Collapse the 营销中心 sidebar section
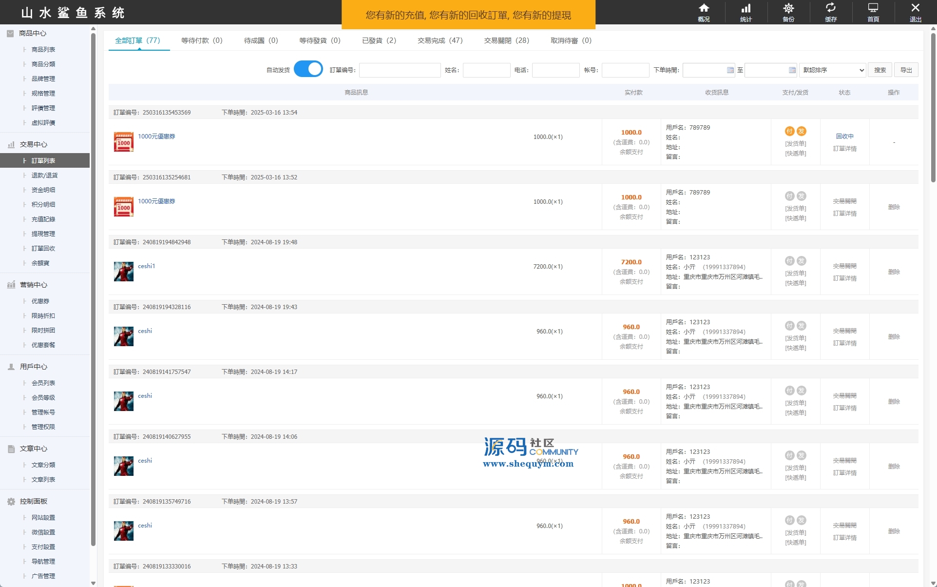 click(33, 285)
